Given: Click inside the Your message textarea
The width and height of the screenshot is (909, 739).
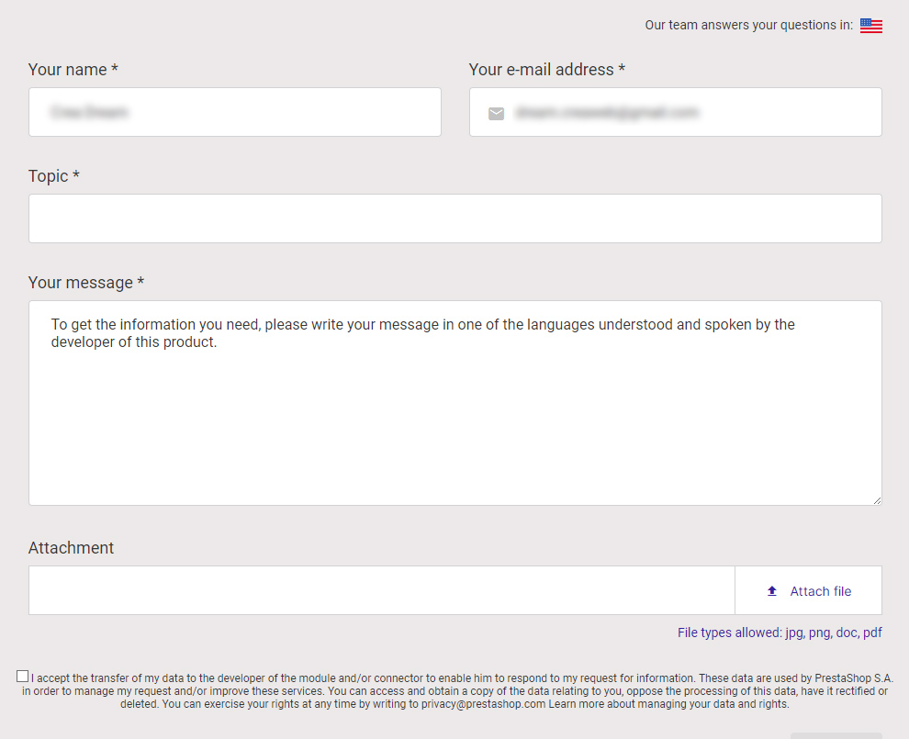Looking at the screenshot, I should tap(455, 403).
